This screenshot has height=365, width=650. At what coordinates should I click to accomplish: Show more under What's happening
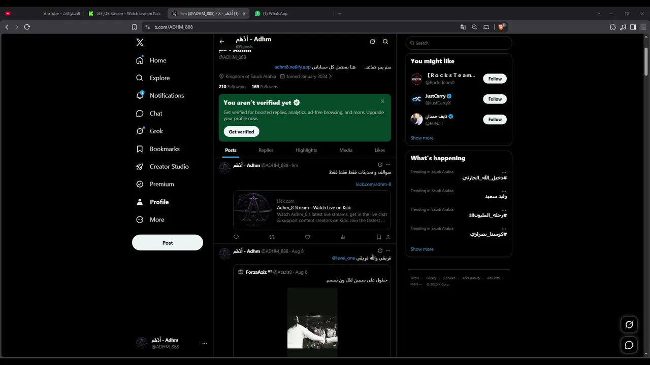[422, 249]
